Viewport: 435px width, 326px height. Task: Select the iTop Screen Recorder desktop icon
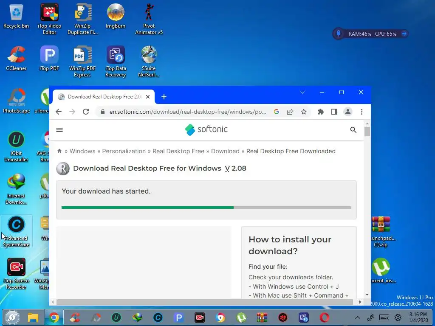(x=16, y=274)
